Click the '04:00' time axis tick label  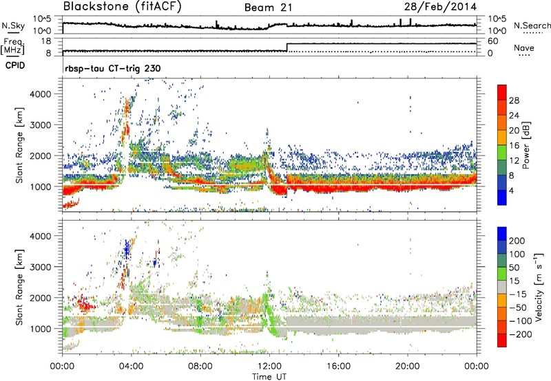click(131, 367)
